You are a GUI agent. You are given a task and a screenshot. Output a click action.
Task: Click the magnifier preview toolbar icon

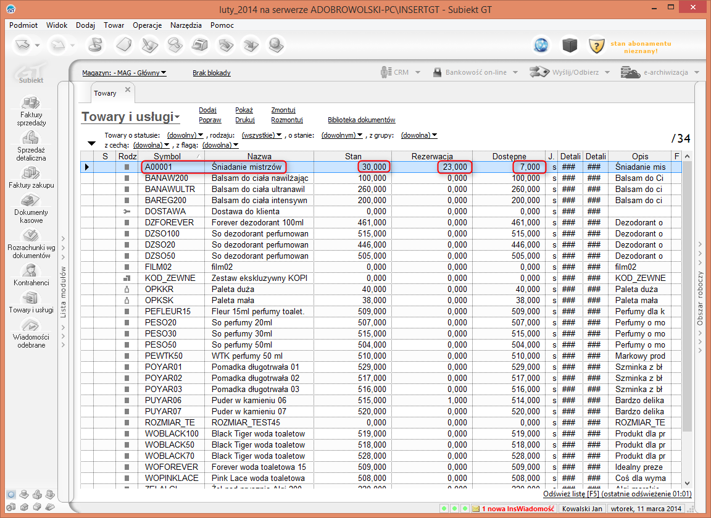pos(175,45)
